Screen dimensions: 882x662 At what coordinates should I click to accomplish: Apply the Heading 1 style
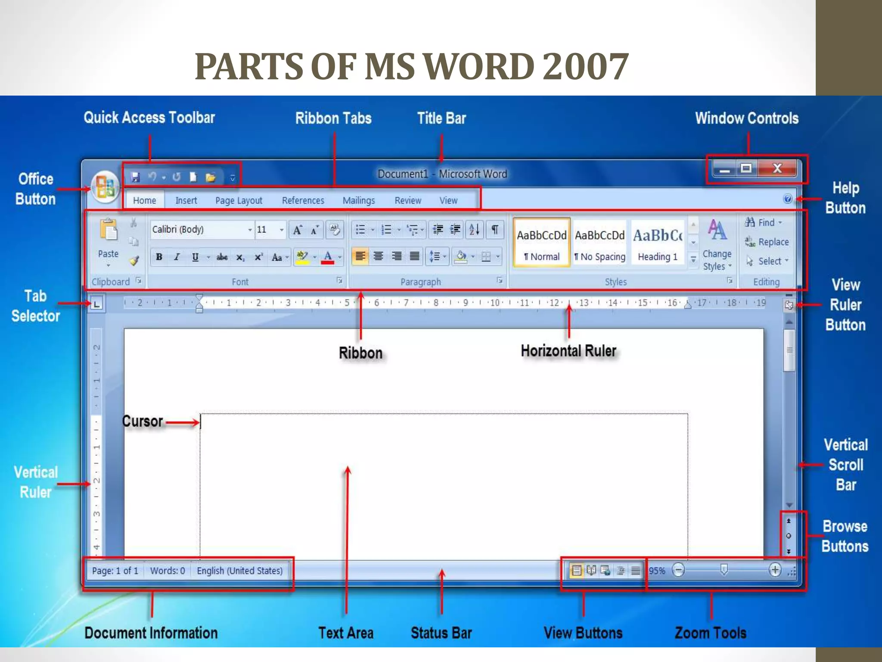[658, 243]
